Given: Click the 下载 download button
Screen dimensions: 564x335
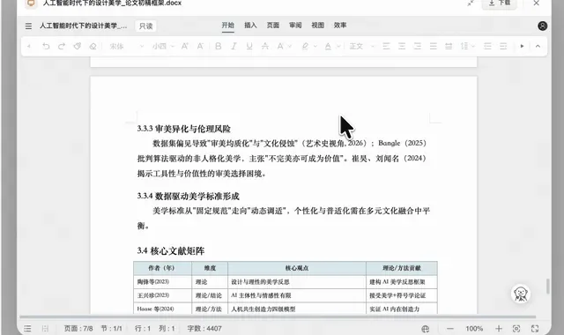Looking at the screenshot, I should pos(500,4).
